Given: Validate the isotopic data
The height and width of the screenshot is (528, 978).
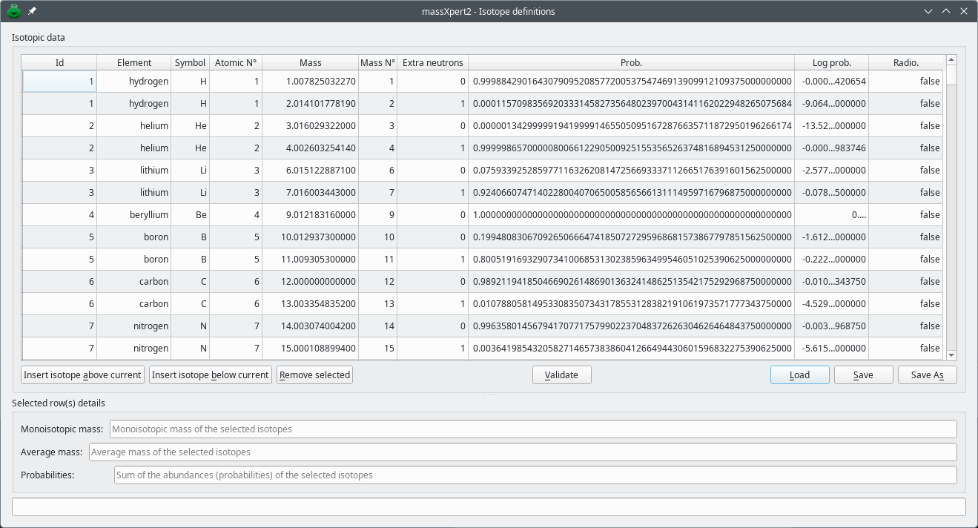Looking at the screenshot, I should tap(561, 375).
